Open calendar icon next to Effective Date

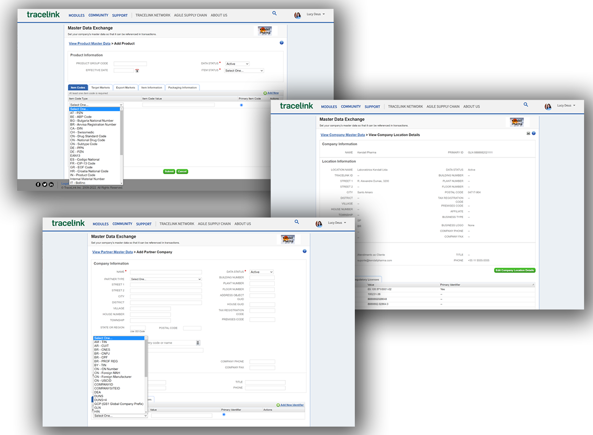click(x=137, y=71)
